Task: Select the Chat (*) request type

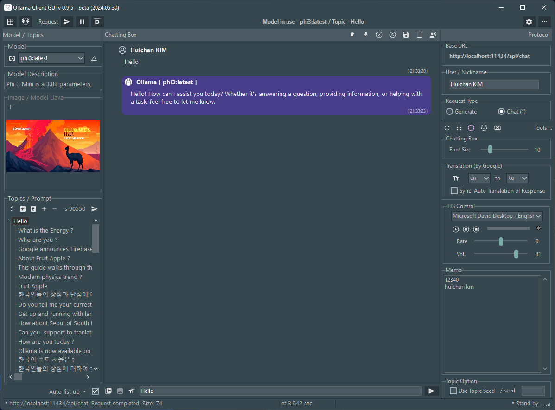Action: tap(512, 112)
